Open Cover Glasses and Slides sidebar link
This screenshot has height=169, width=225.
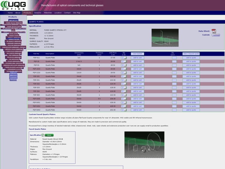point(14,67)
